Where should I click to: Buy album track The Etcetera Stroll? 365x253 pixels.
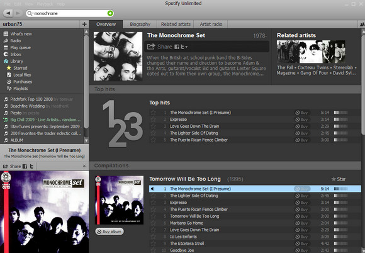301,244
